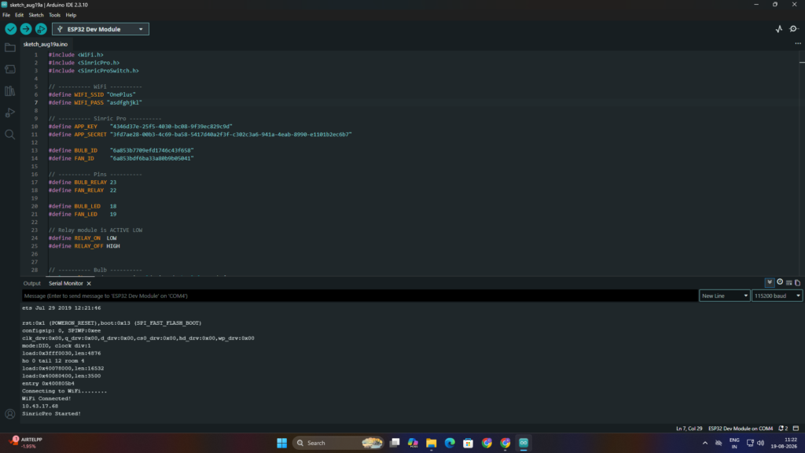Click the notifications bell in the status bar
This screenshot has height=453, width=805.
(x=782, y=429)
